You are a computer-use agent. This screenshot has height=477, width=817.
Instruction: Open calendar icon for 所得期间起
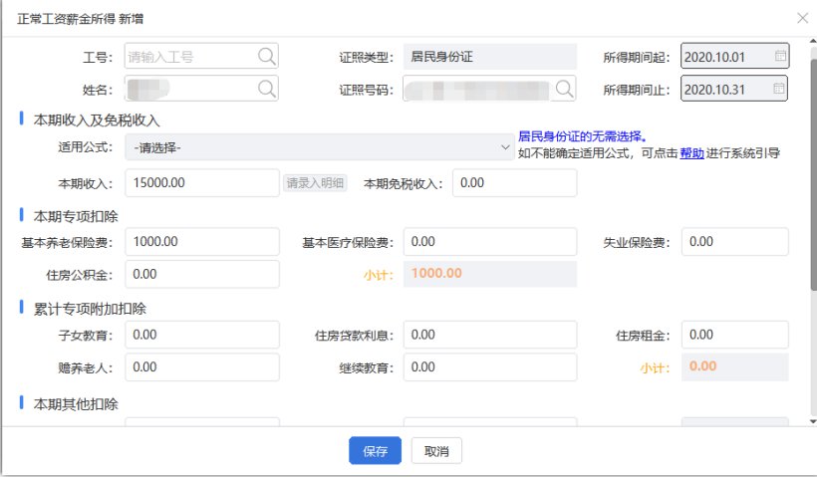(779, 57)
